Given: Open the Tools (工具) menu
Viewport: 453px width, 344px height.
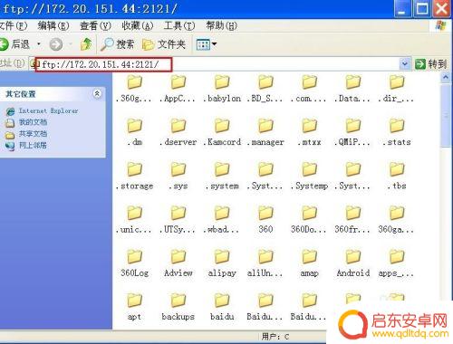Looking at the screenshot, I should coord(179,26).
